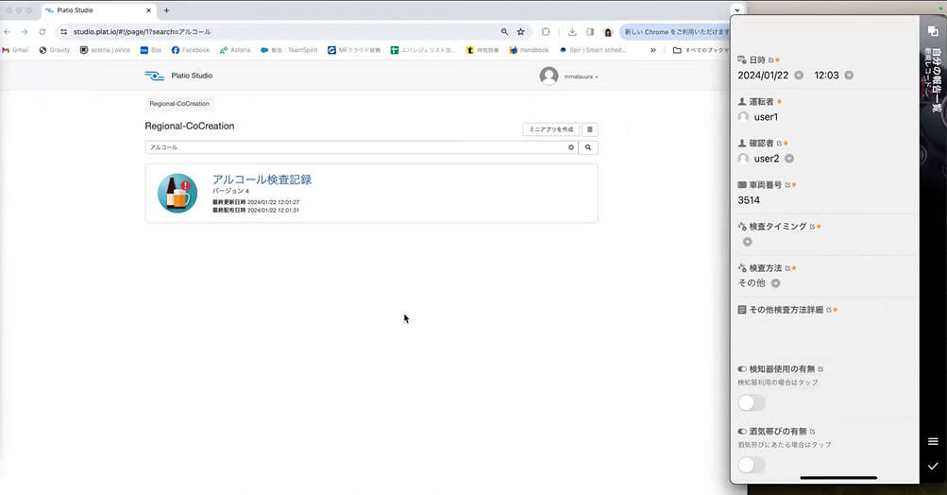The width and height of the screenshot is (947, 495).
Task: Tap the checkmark icon in mobile sidebar
Action: click(933, 467)
